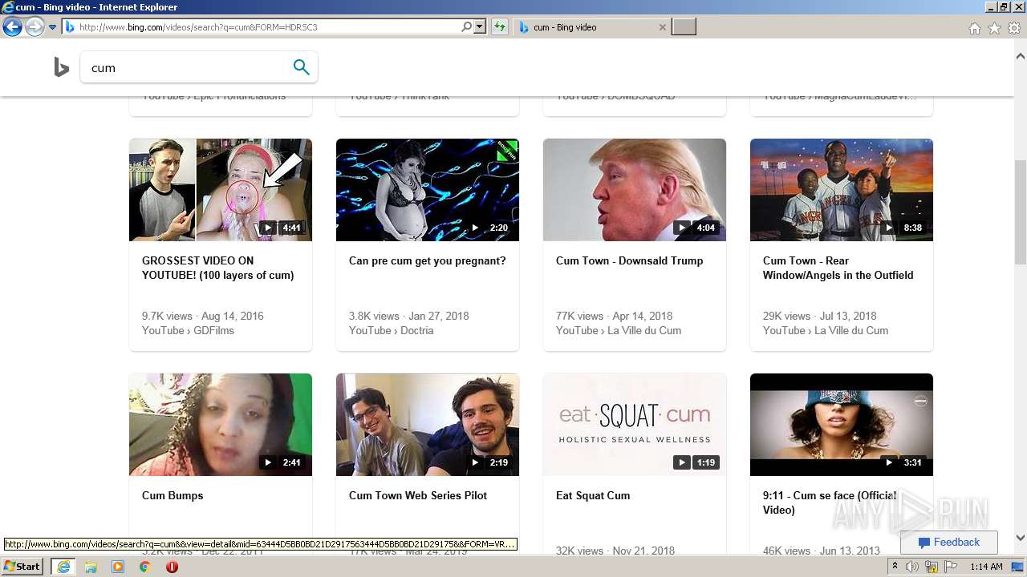Play the 4:41 video via its play icon

(268, 228)
